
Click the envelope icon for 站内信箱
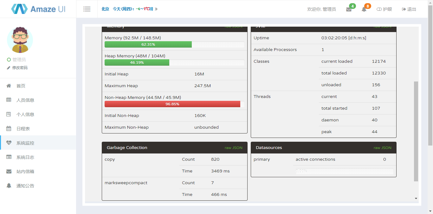click(9, 172)
